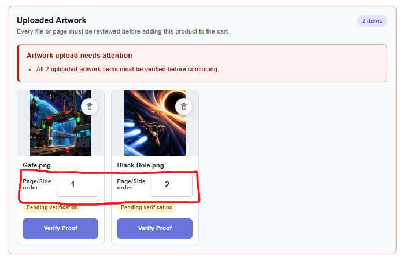Click the 2 items count badge
Image resolution: width=403 pixels, height=259 pixels.
pyautogui.click(x=372, y=21)
